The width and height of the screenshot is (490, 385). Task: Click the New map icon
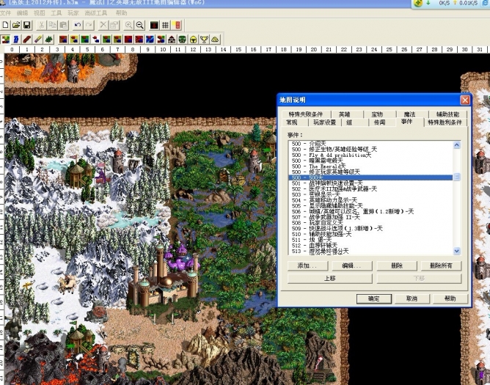(x=6, y=25)
